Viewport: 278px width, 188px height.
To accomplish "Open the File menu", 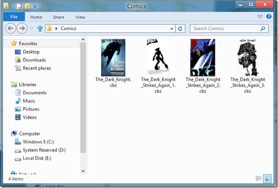I will pyautogui.click(x=14, y=17).
